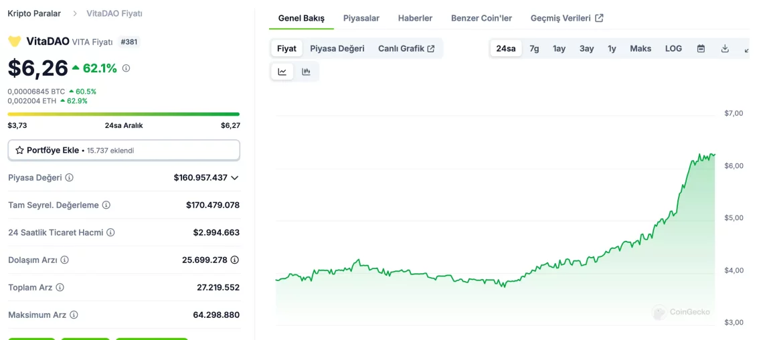The image size is (763, 340).
Task: Click VitaDAO Fiyatı breadcrumb
Action: [x=114, y=13]
